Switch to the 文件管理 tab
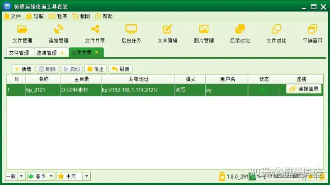This screenshot has height=185, width=330. 20,53
